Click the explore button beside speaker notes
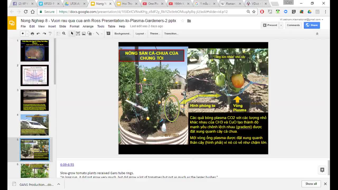The height and width of the screenshot is (190, 338). pos(322,170)
